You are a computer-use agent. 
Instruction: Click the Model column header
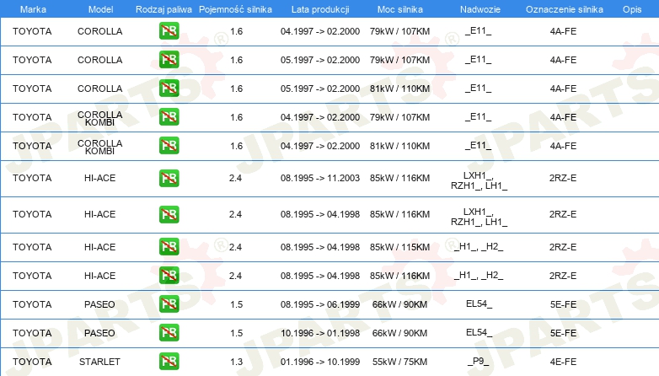click(100, 9)
